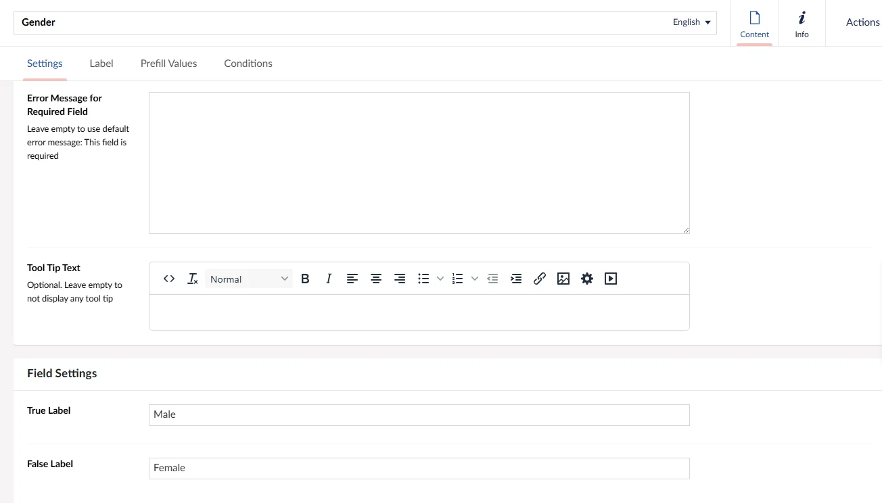The width and height of the screenshot is (882, 503).
Task: Switch to the Prefill Values tab
Action: (168, 64)
